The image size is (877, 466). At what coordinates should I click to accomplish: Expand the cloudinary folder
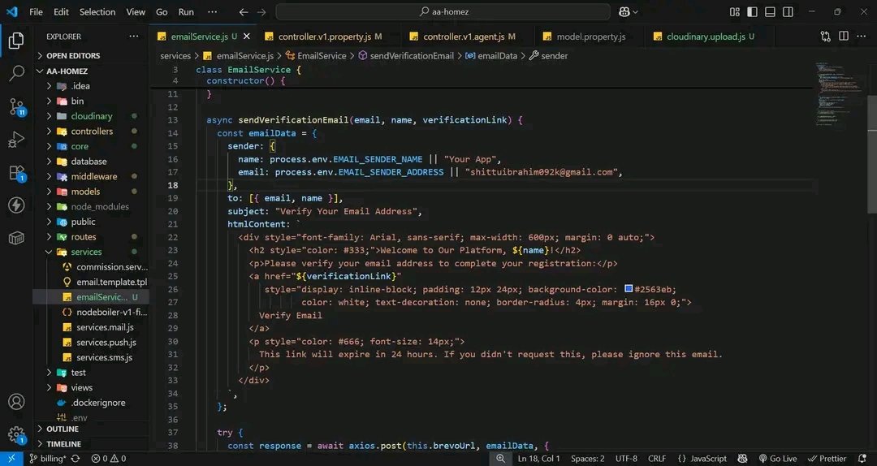point(91,116)
